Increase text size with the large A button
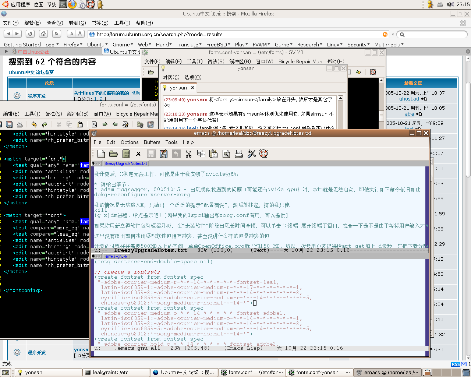The width and height of the screenshot is (471, 377). click(x=80, y=34)
